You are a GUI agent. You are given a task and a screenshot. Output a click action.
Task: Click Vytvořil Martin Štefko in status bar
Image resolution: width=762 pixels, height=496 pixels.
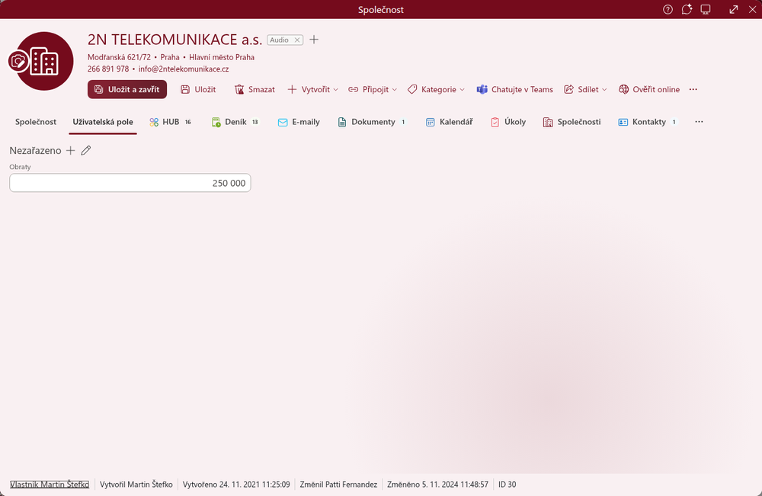pyautogui.click(x=136, y=485)
